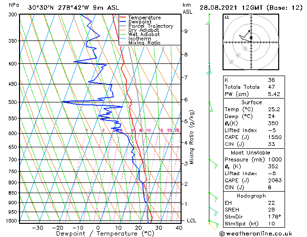Image resolution: width=307 pixels, height=237 pixels.
Task: Click the wind barb near 700 hPa
Action: point(213,164)
